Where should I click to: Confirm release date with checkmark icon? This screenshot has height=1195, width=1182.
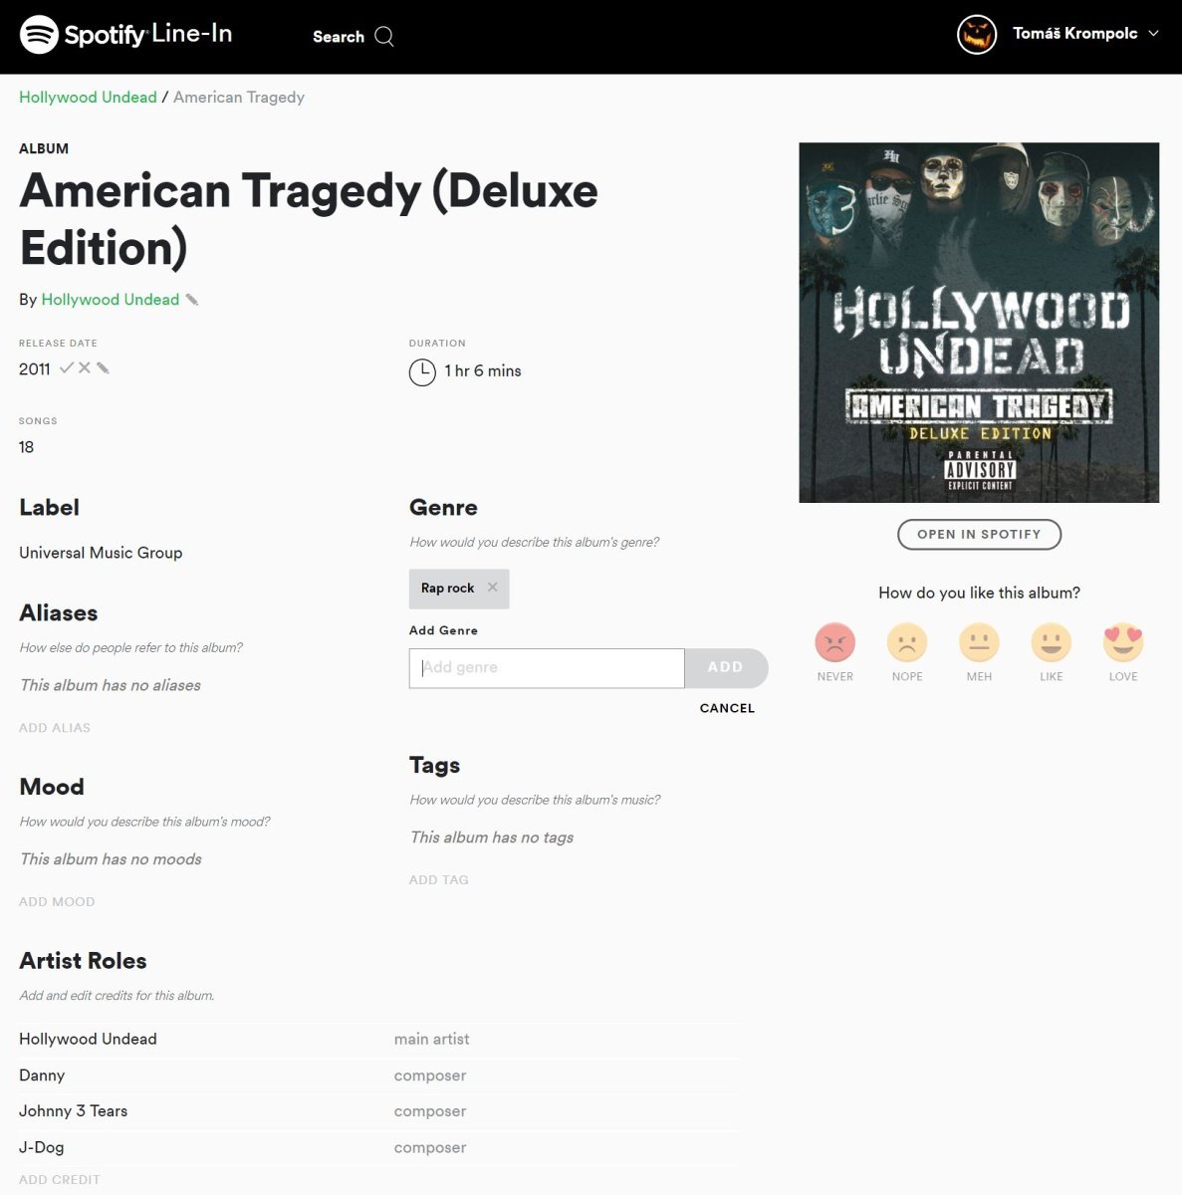point(67,368)
